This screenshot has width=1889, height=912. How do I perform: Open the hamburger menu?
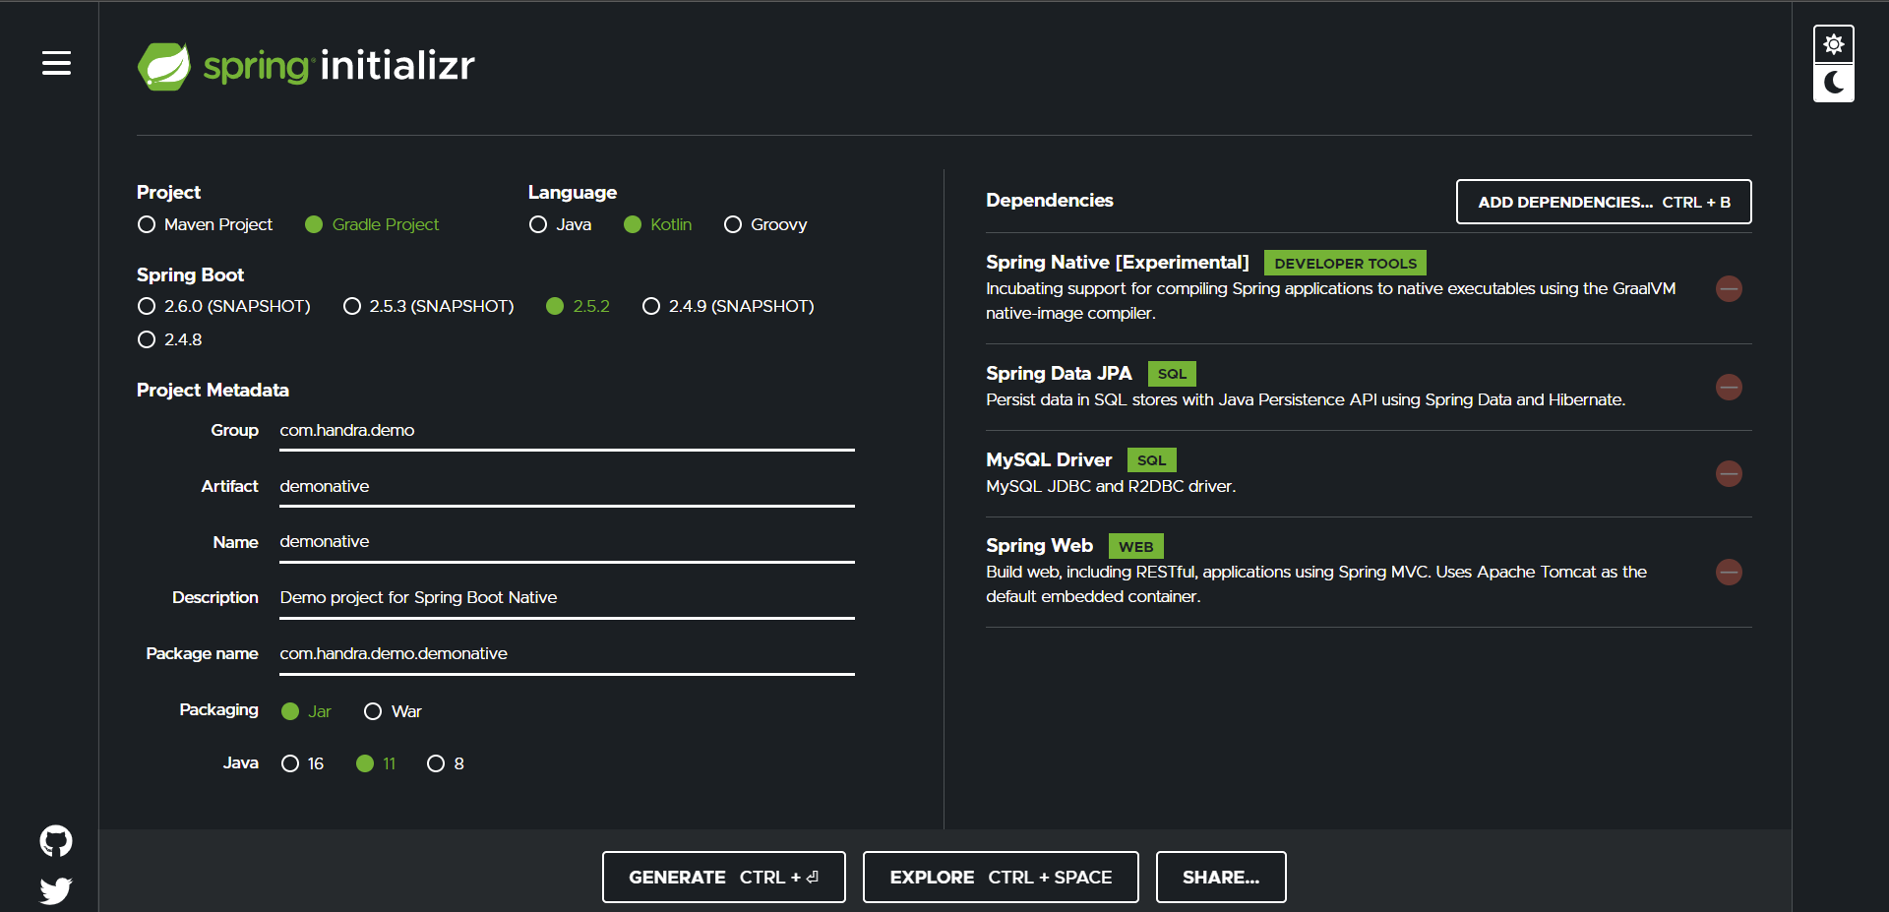point(56,64)
